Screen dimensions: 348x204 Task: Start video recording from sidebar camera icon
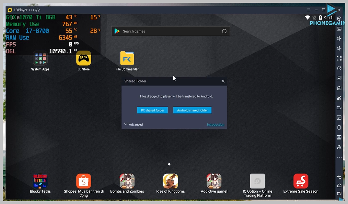click(339, 107)
